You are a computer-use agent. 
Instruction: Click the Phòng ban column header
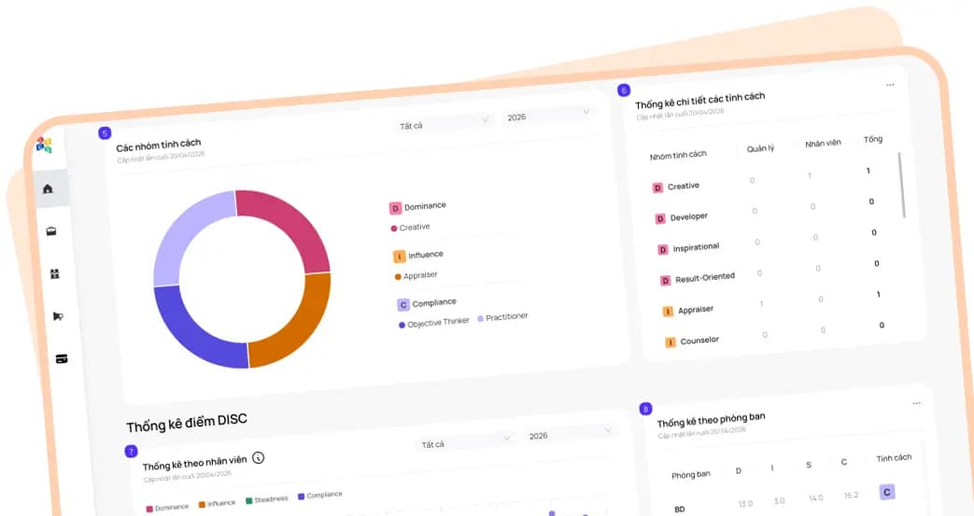click(x=691, y=475)
